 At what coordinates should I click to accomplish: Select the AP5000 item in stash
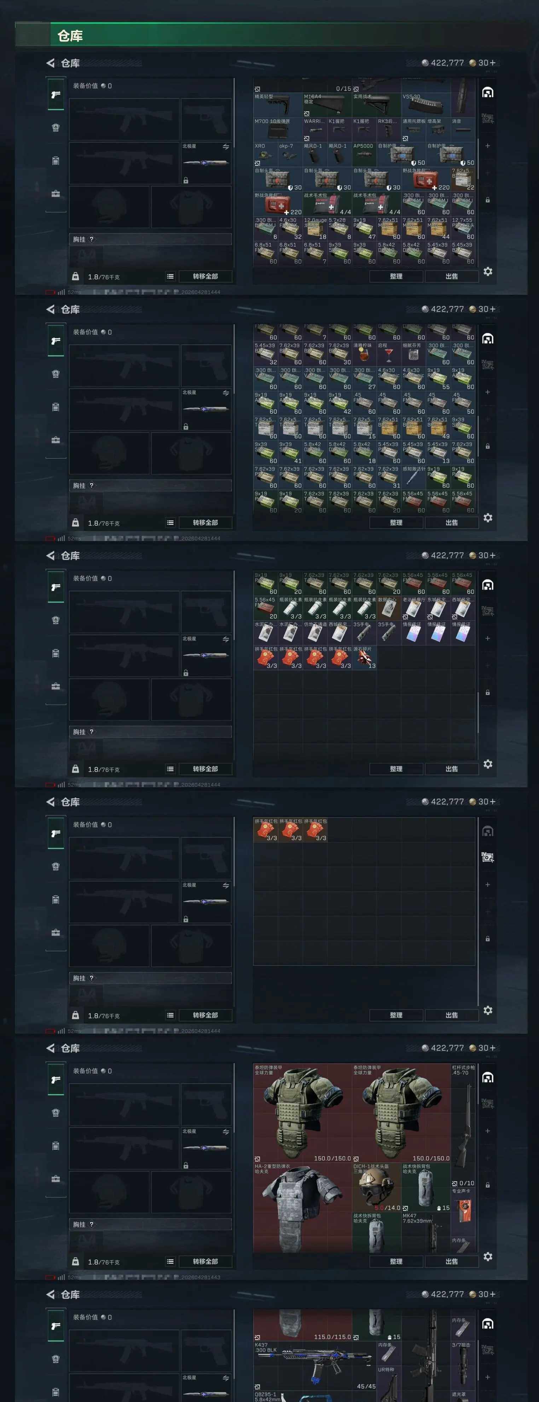point(364,154)
